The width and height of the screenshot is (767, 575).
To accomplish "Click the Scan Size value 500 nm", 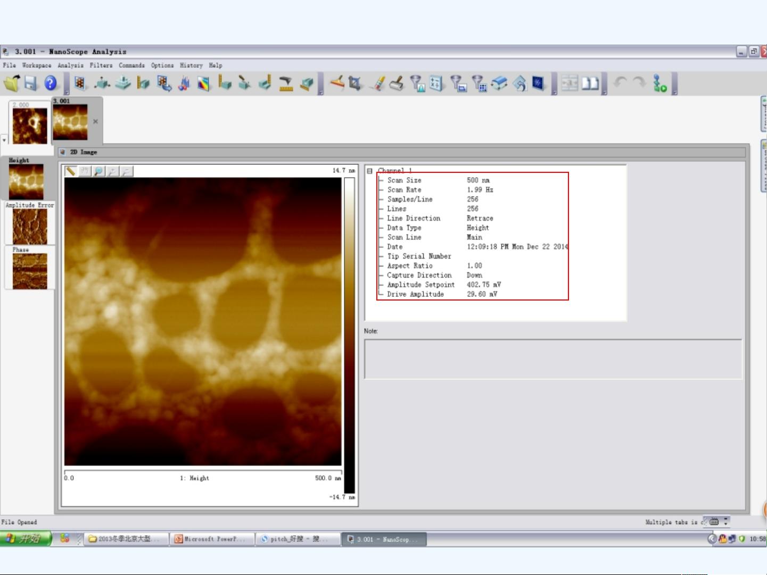I will (478, 180).
